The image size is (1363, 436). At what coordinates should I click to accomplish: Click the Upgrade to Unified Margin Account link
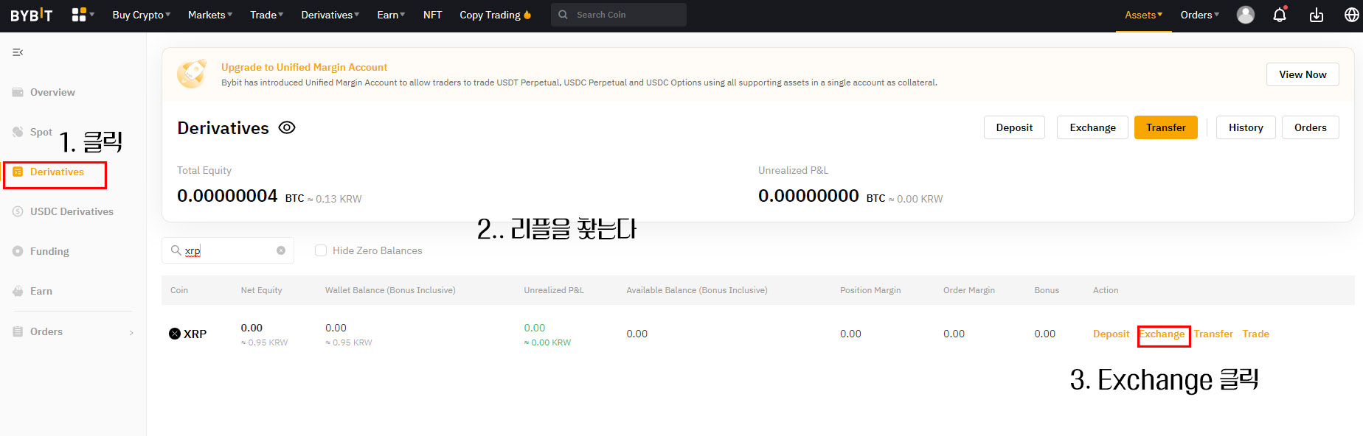pyautogui.click(x=304, y=67)
